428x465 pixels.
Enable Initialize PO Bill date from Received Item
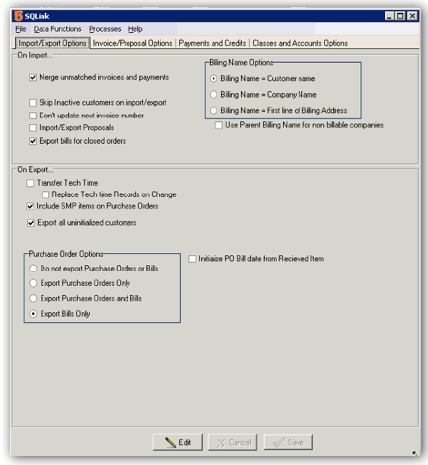tap(192, 259)
